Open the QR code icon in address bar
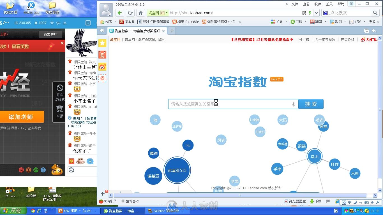 pos(304,13)
